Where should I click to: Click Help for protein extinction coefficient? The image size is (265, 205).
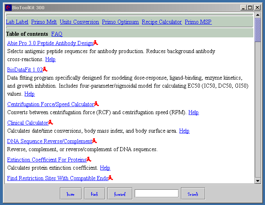tap(105, 168)
